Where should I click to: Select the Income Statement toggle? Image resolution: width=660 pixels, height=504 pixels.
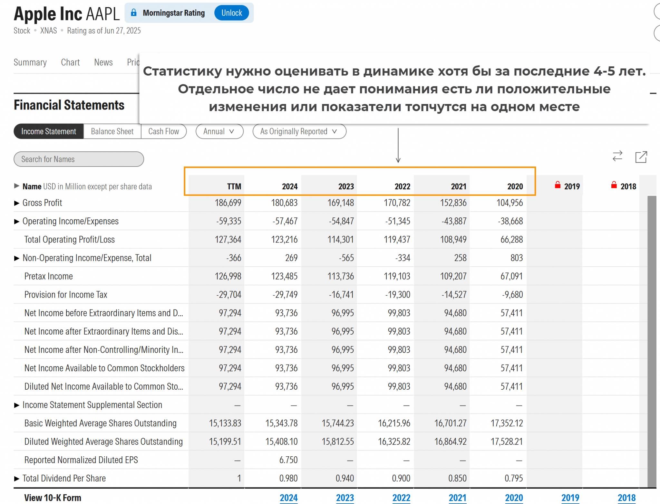(49, 131)
